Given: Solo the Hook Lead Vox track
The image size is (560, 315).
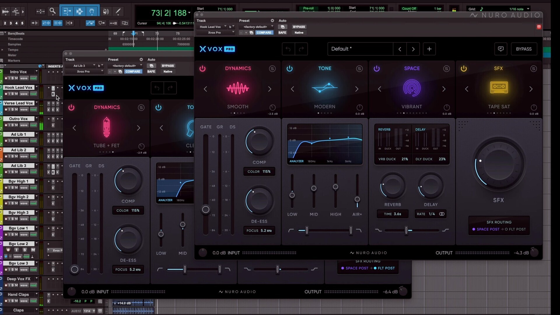Looking at the screenshot, I should [x=13, y=94].
